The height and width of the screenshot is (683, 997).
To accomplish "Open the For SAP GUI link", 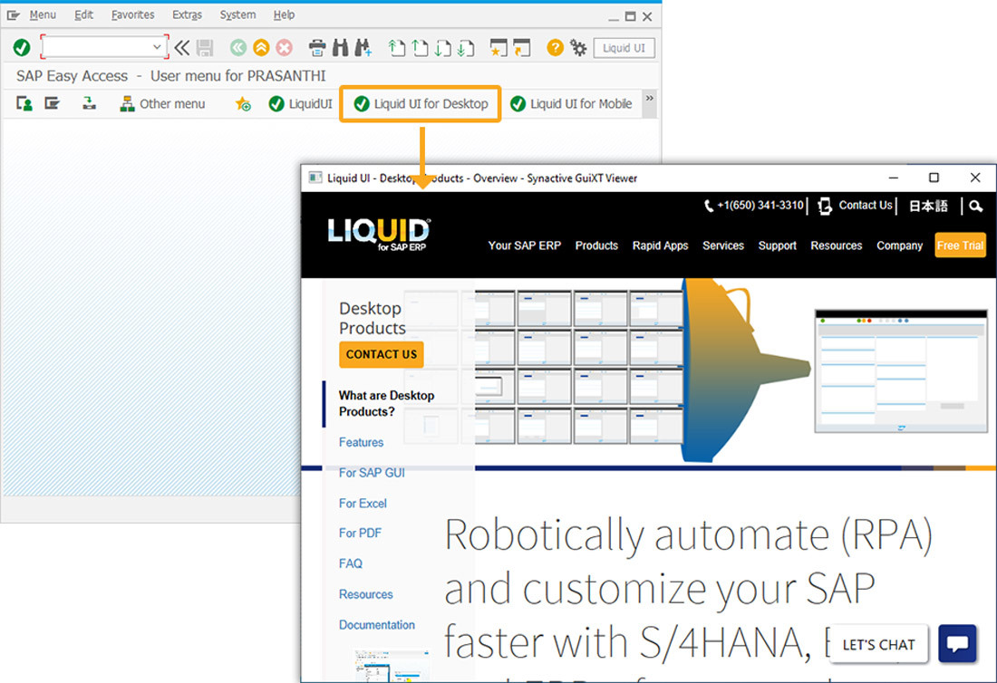I will point(372,473).
